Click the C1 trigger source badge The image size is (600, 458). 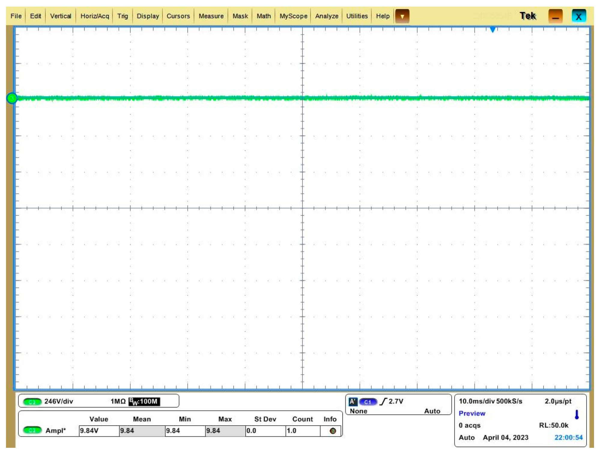point(368,402)
